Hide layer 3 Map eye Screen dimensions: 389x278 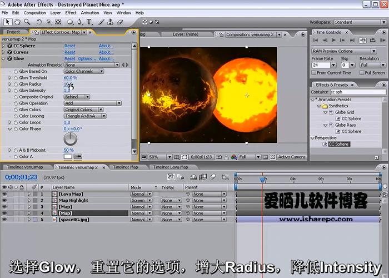(x=4, y=206)
